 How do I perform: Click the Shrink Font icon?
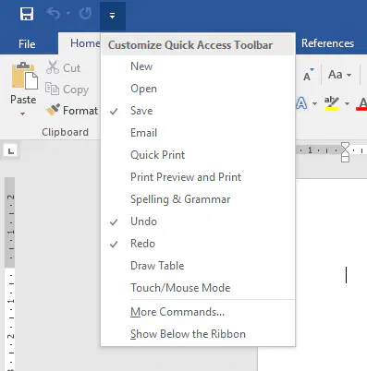coord(309,75)
